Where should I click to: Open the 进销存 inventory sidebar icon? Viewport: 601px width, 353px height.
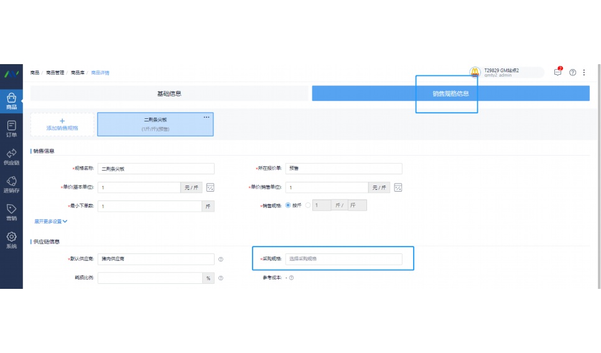[11, 184]
